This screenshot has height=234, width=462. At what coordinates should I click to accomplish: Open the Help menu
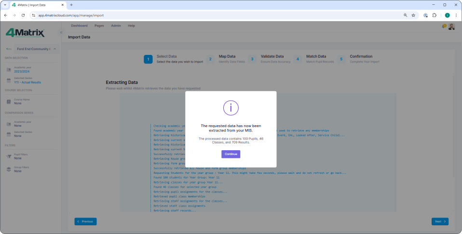click(x=131, y=26)
